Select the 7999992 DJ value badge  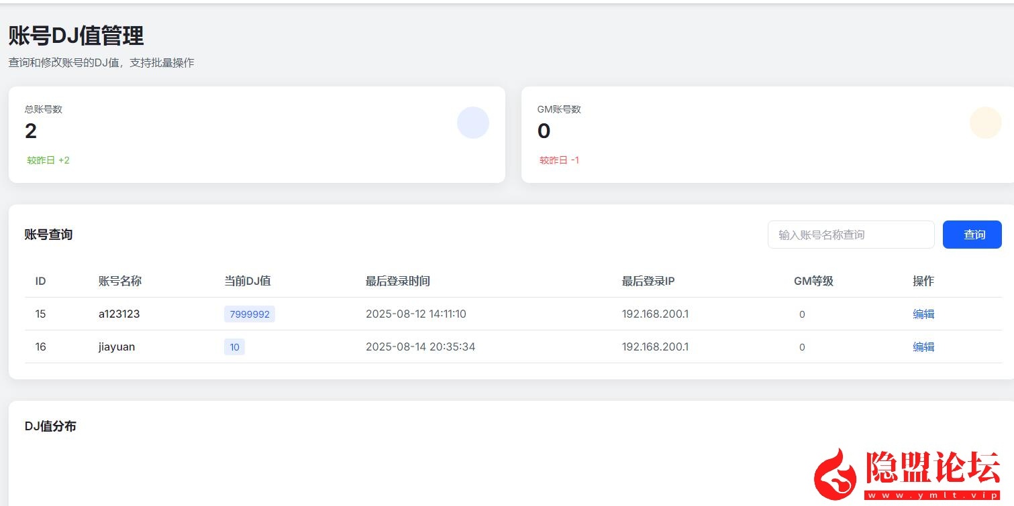point(250,314)
